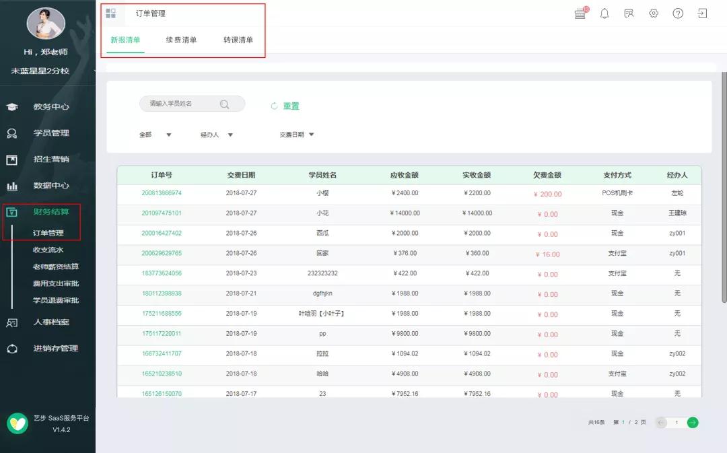Open settings via the gear icon

tap(653, 13)
